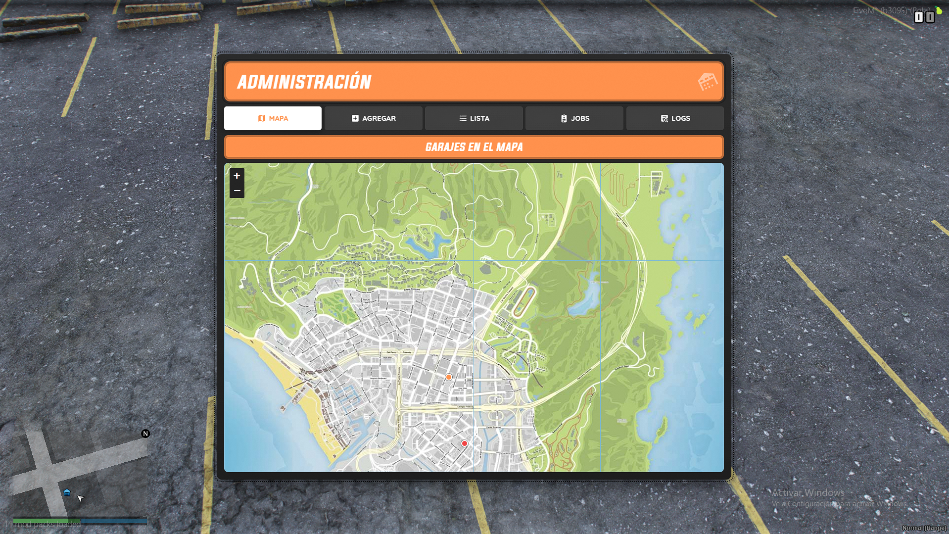Click the racetrack oval on the map
Screen dimensions: 949x534
coord(523,301)
